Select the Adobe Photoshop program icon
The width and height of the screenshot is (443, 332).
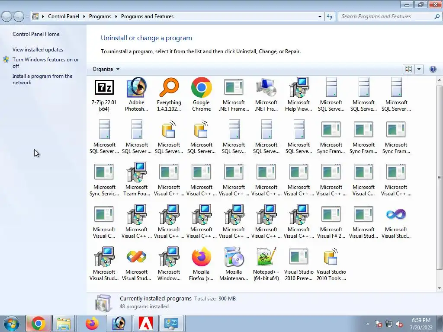(x=136, y=95)
